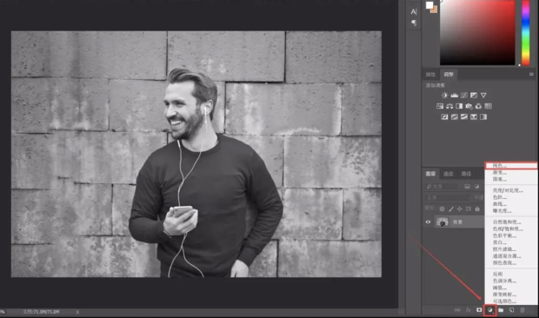This screenshot has width=539, height=318.
Task: Expand the status bar document info arrow
Action: (77, 312)
